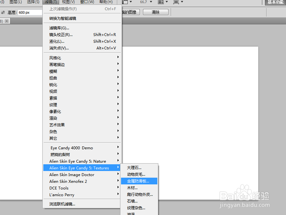The image size is (286, 215).
Task: Expand the 素描 submenu
Action: coord(82,98)
